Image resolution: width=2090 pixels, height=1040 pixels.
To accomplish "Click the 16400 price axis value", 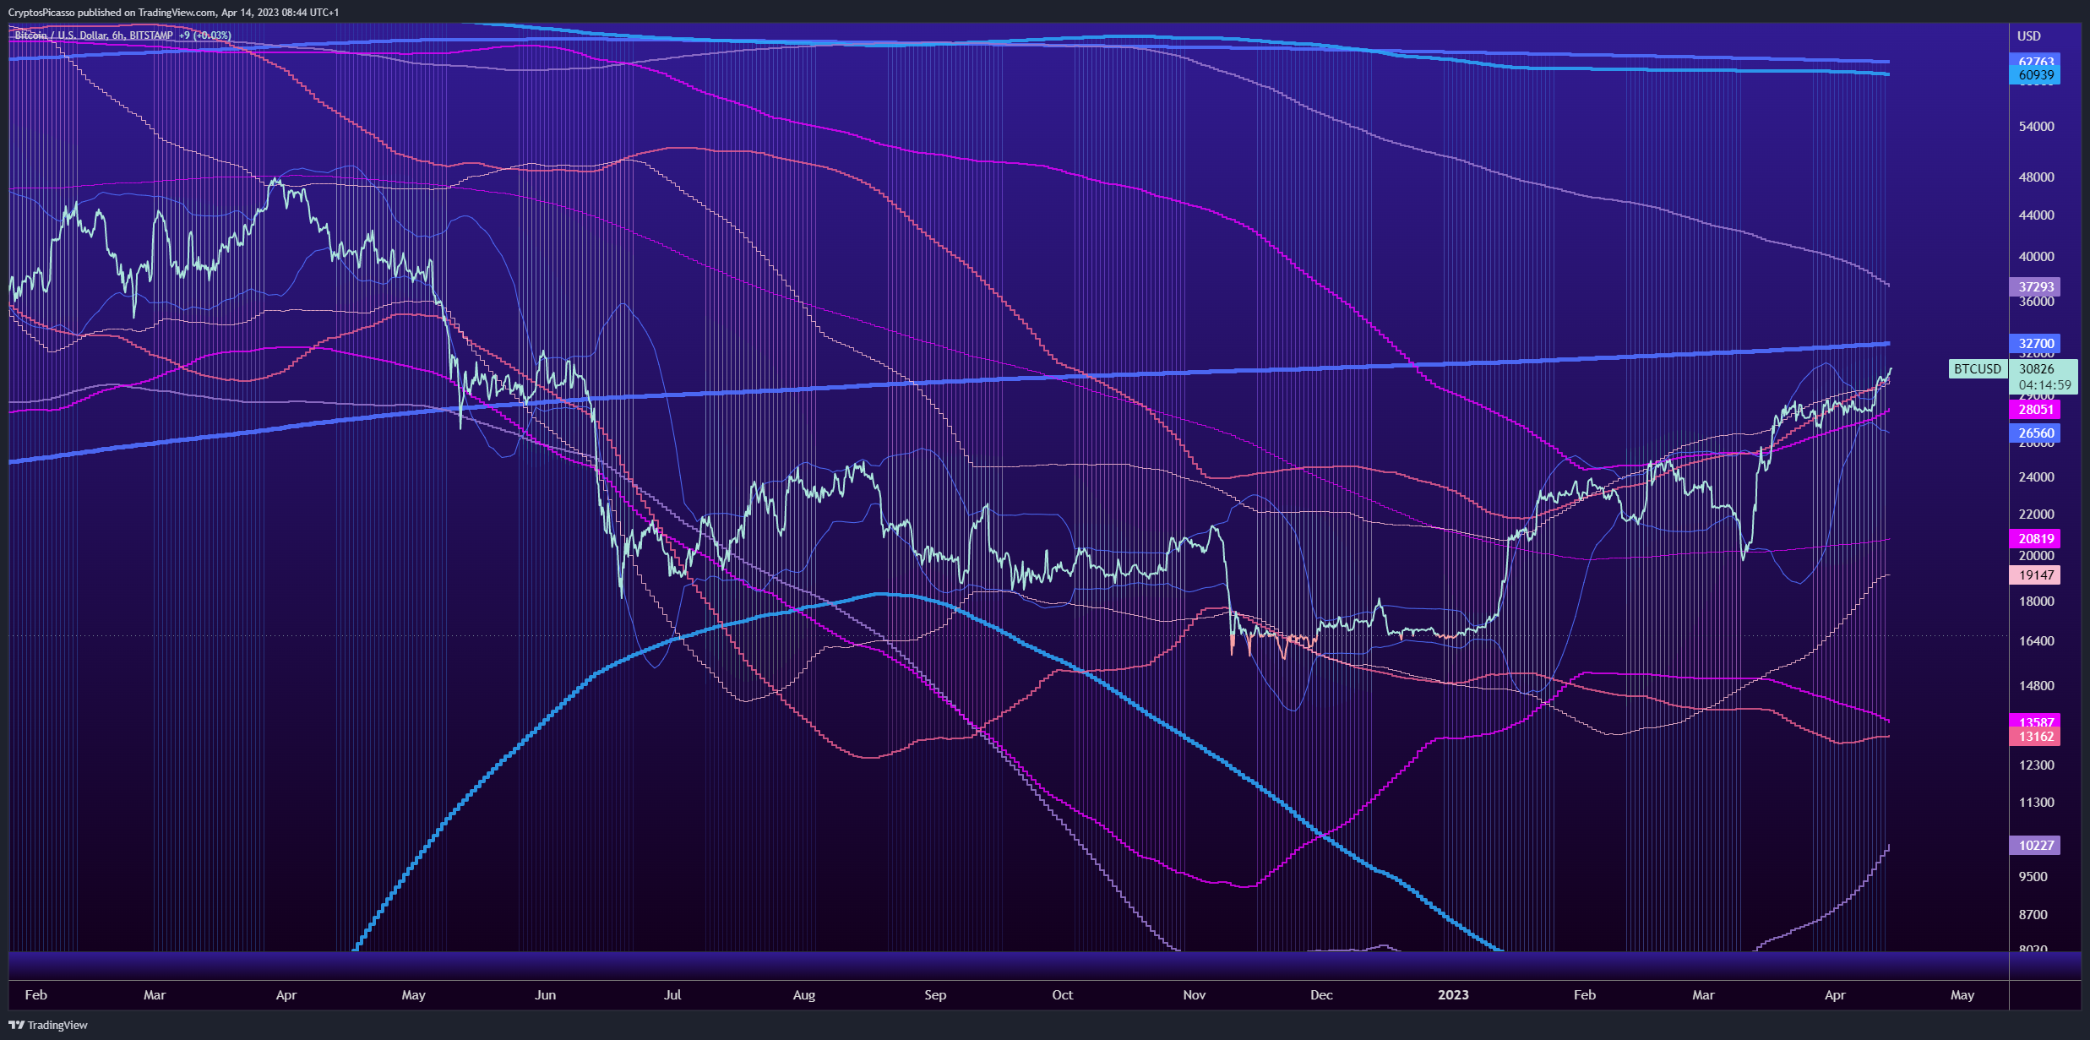I will [2036, 640].
